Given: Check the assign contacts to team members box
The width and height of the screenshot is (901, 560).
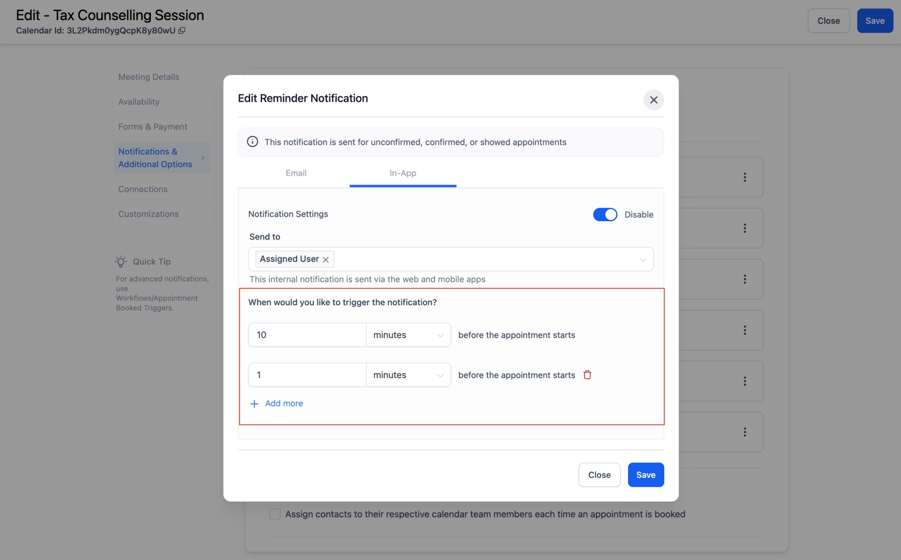Looking at the screenshot, I should [275, 514].
